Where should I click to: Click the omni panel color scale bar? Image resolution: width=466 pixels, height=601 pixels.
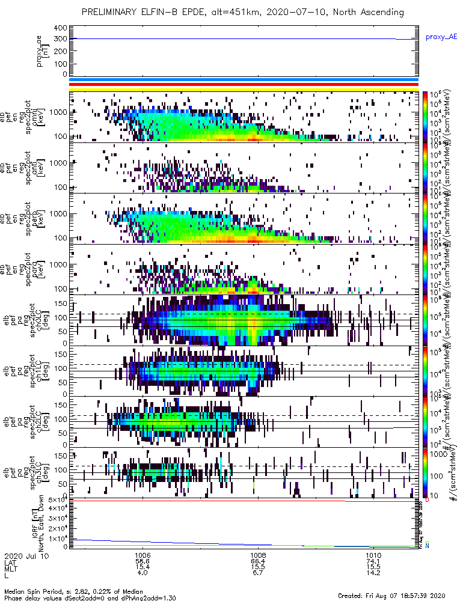(x=425, y=117)
